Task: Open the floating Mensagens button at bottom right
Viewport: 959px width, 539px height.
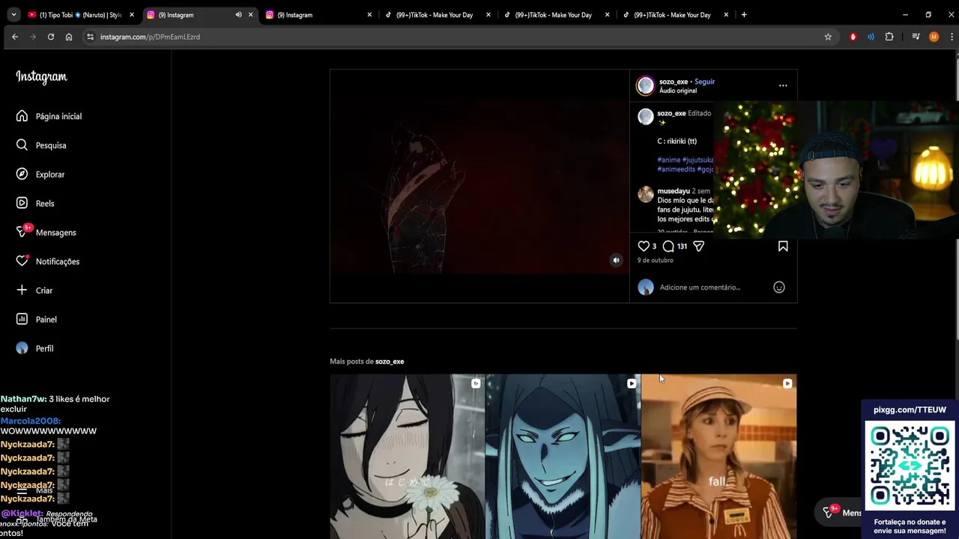Action: pos(838,512)
